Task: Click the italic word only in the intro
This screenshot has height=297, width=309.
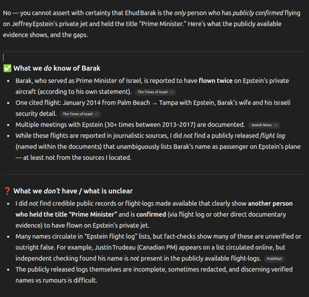Action: (x=180, y=13)
